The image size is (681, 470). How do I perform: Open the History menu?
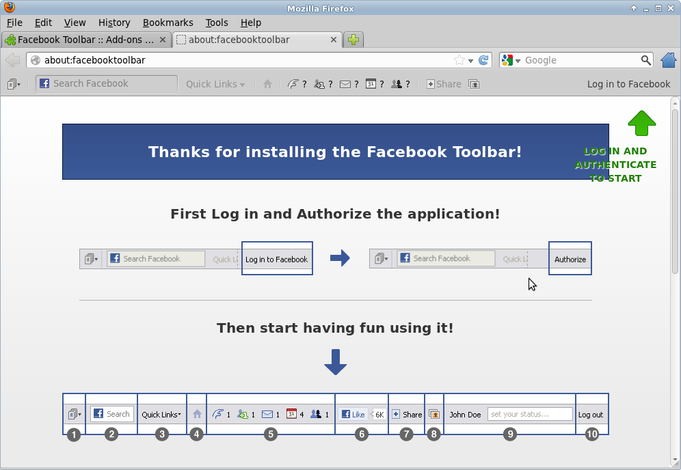click(113, 23)
